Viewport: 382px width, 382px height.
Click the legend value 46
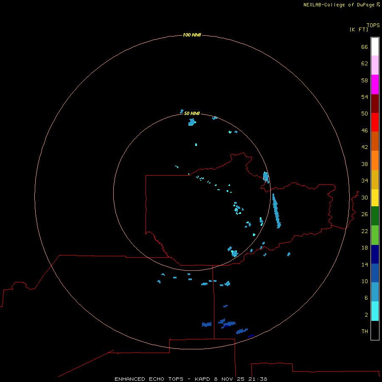(x=365, y=131)
